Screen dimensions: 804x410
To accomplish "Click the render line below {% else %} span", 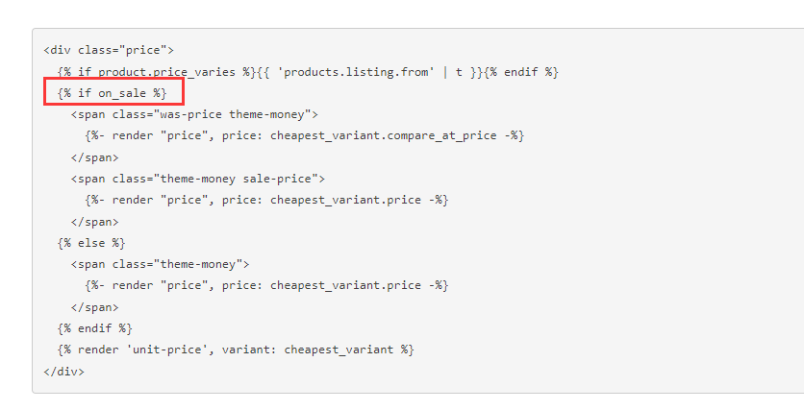I will pos(266,285).
